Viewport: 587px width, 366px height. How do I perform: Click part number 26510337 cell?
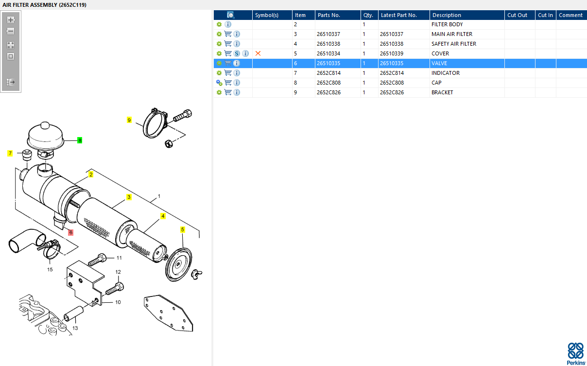(328, 34)
